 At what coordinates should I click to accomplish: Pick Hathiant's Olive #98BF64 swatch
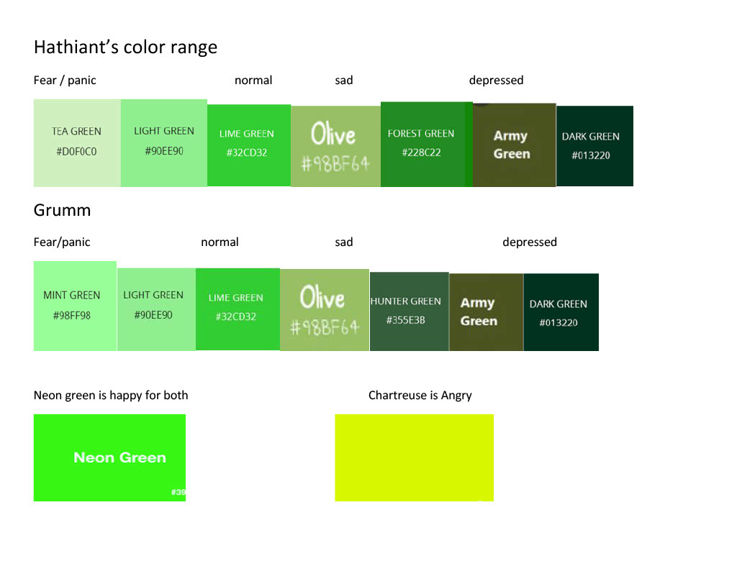[335, 146]
